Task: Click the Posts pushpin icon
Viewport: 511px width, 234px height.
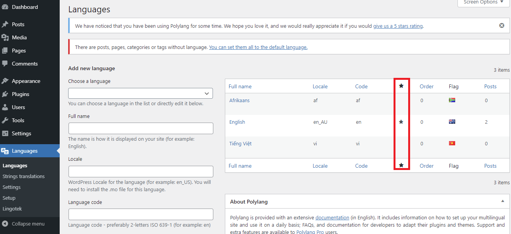Action: [5, 24]
